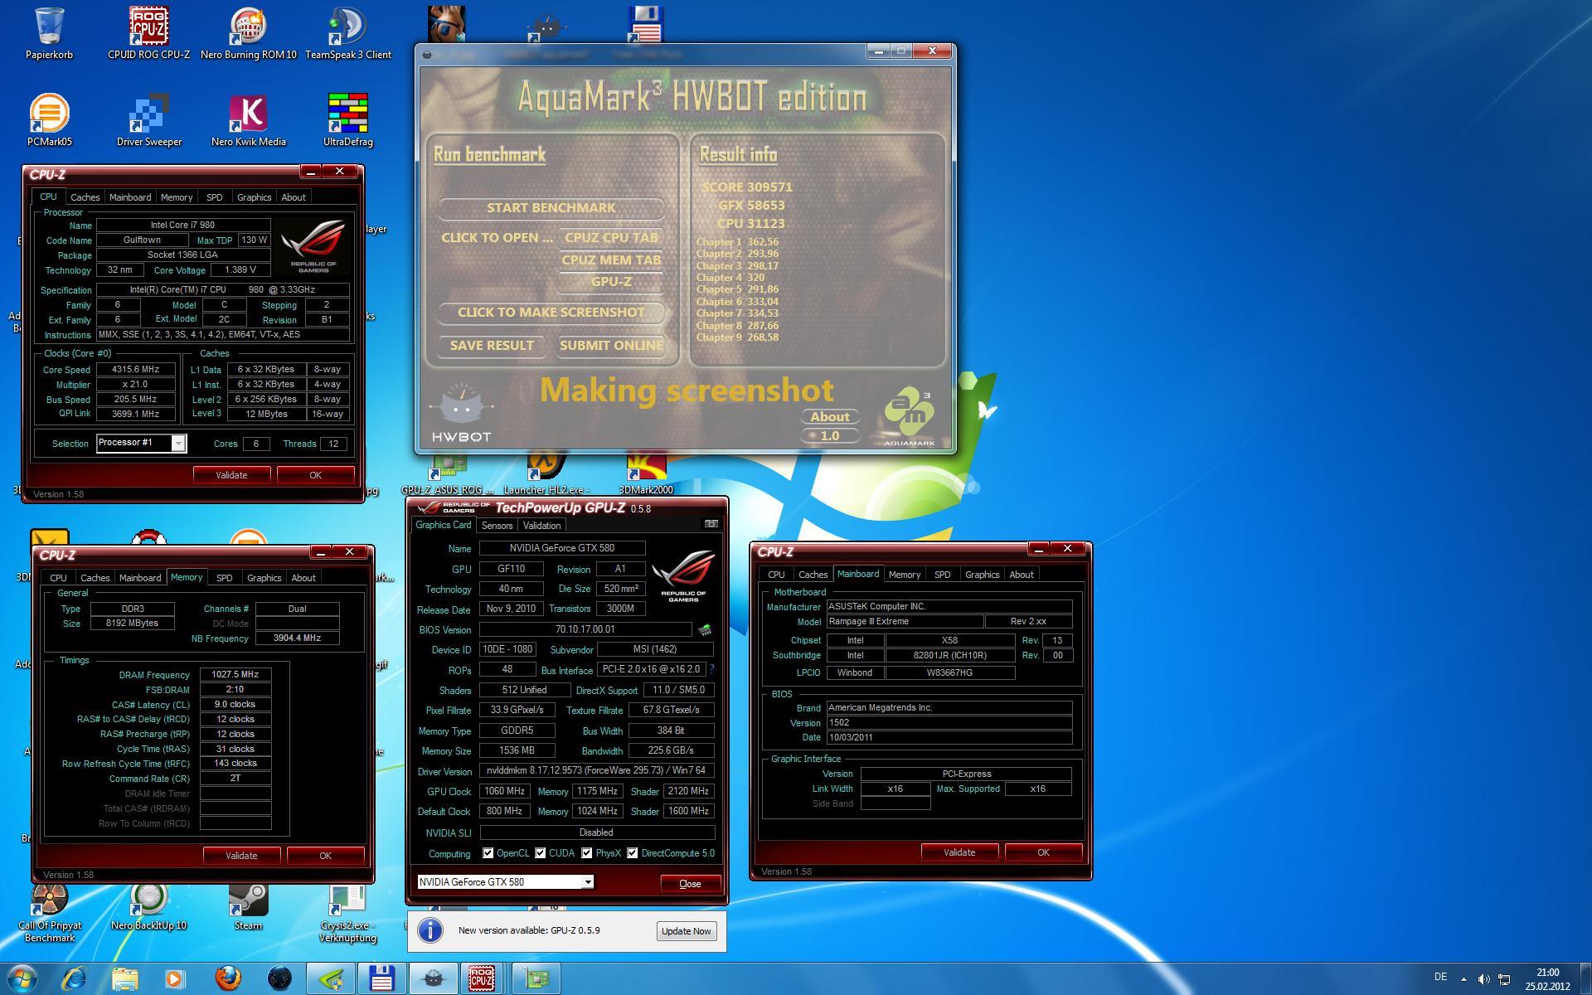Show hidden tray icons arrow
The image size is (1592, 995).
tap(1463, 979)
